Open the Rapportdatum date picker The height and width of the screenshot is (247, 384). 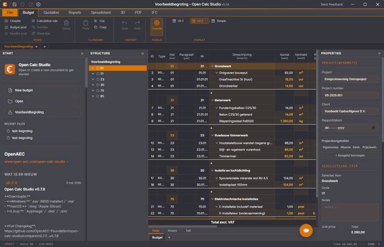373,127
